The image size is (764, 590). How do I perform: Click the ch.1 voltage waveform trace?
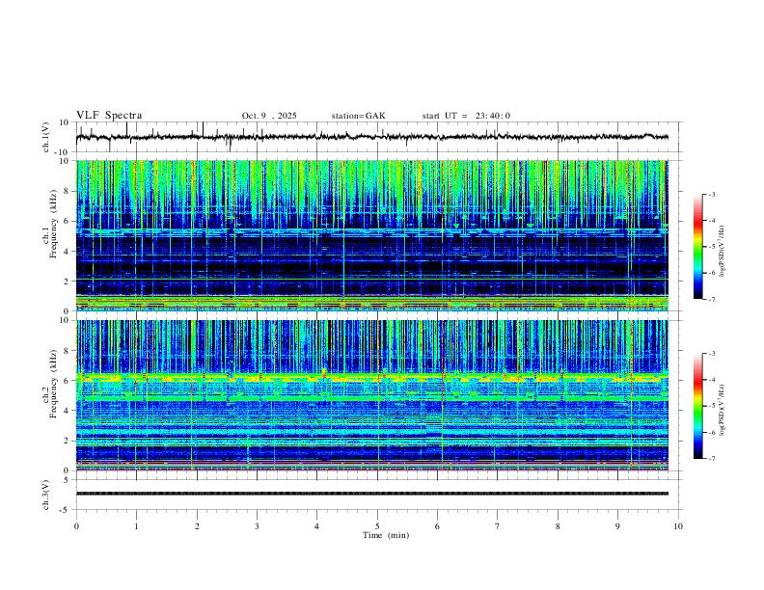coord(371,137)
